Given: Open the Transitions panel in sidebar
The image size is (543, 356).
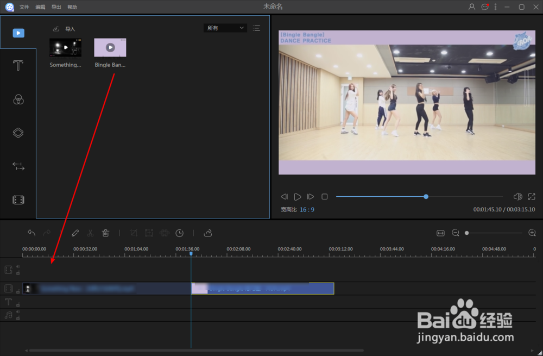Looking at the screenshot, I should tap(18, 166).
